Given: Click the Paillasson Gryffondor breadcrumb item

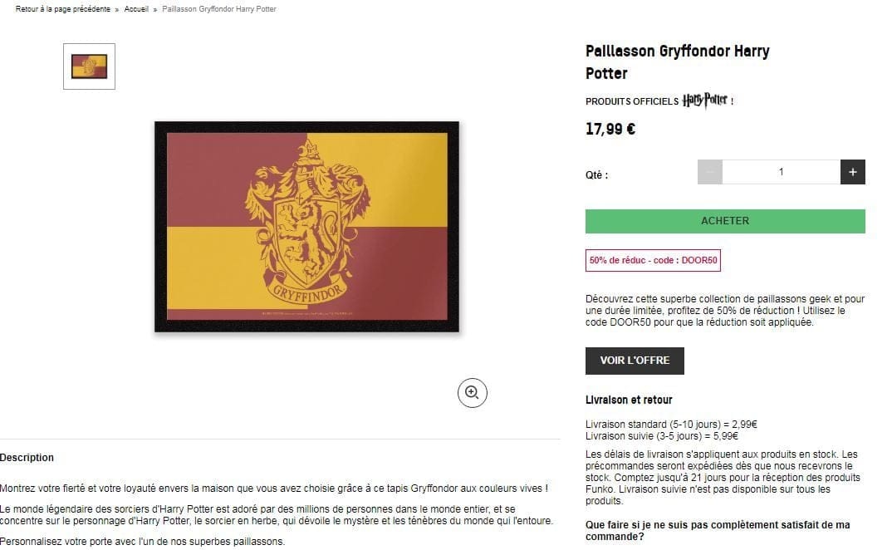Looking at the screenshot, I should [219, 9].
